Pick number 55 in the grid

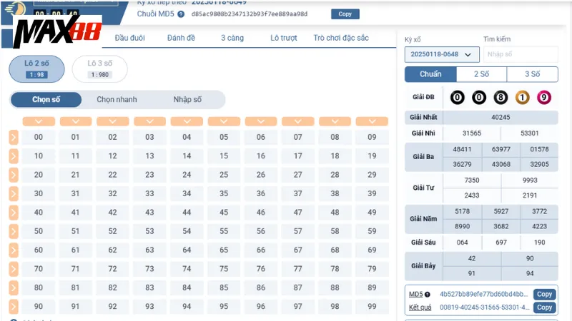pyautogui.click(x=224, y=231)
